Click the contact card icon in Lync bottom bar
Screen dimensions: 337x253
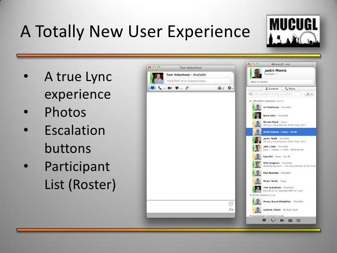(x=298, y=220)
